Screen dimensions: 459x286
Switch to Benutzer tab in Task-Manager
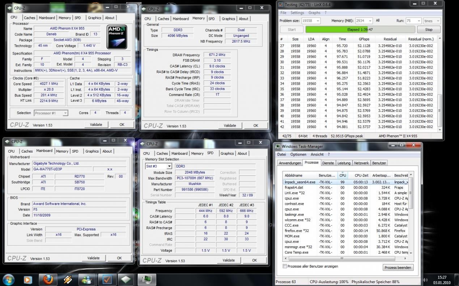tap(379, 163)
